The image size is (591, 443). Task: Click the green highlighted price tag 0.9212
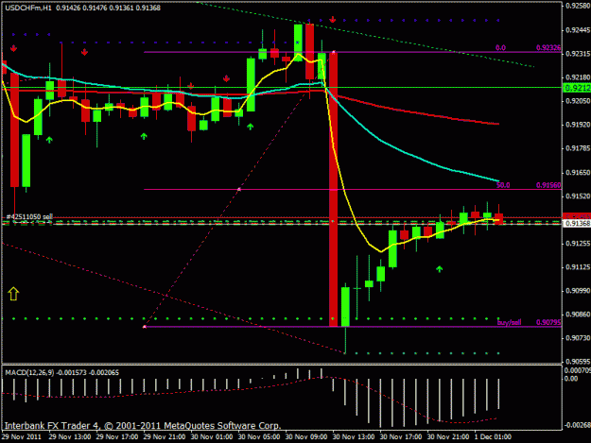click(x=577, y=88)
